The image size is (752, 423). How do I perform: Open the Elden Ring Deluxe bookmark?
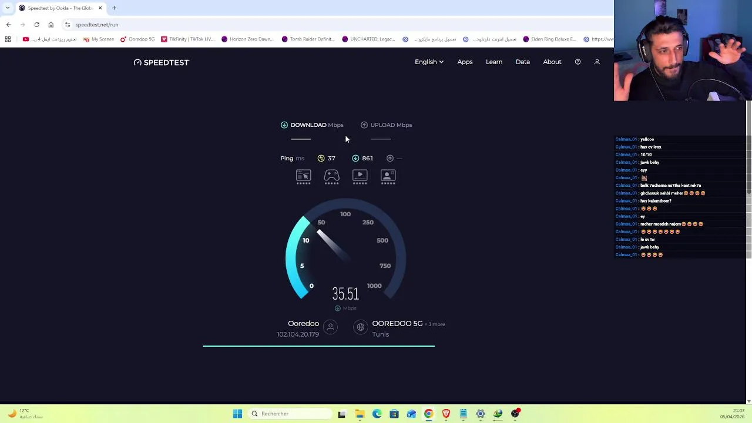(550, 39)
